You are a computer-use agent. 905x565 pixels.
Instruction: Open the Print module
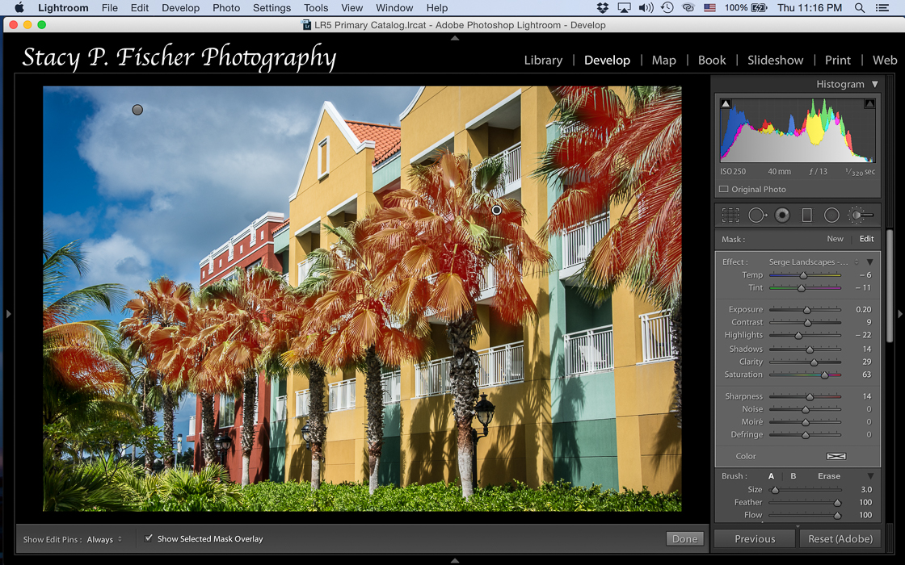pyautogui.click(x=837, y=60)
